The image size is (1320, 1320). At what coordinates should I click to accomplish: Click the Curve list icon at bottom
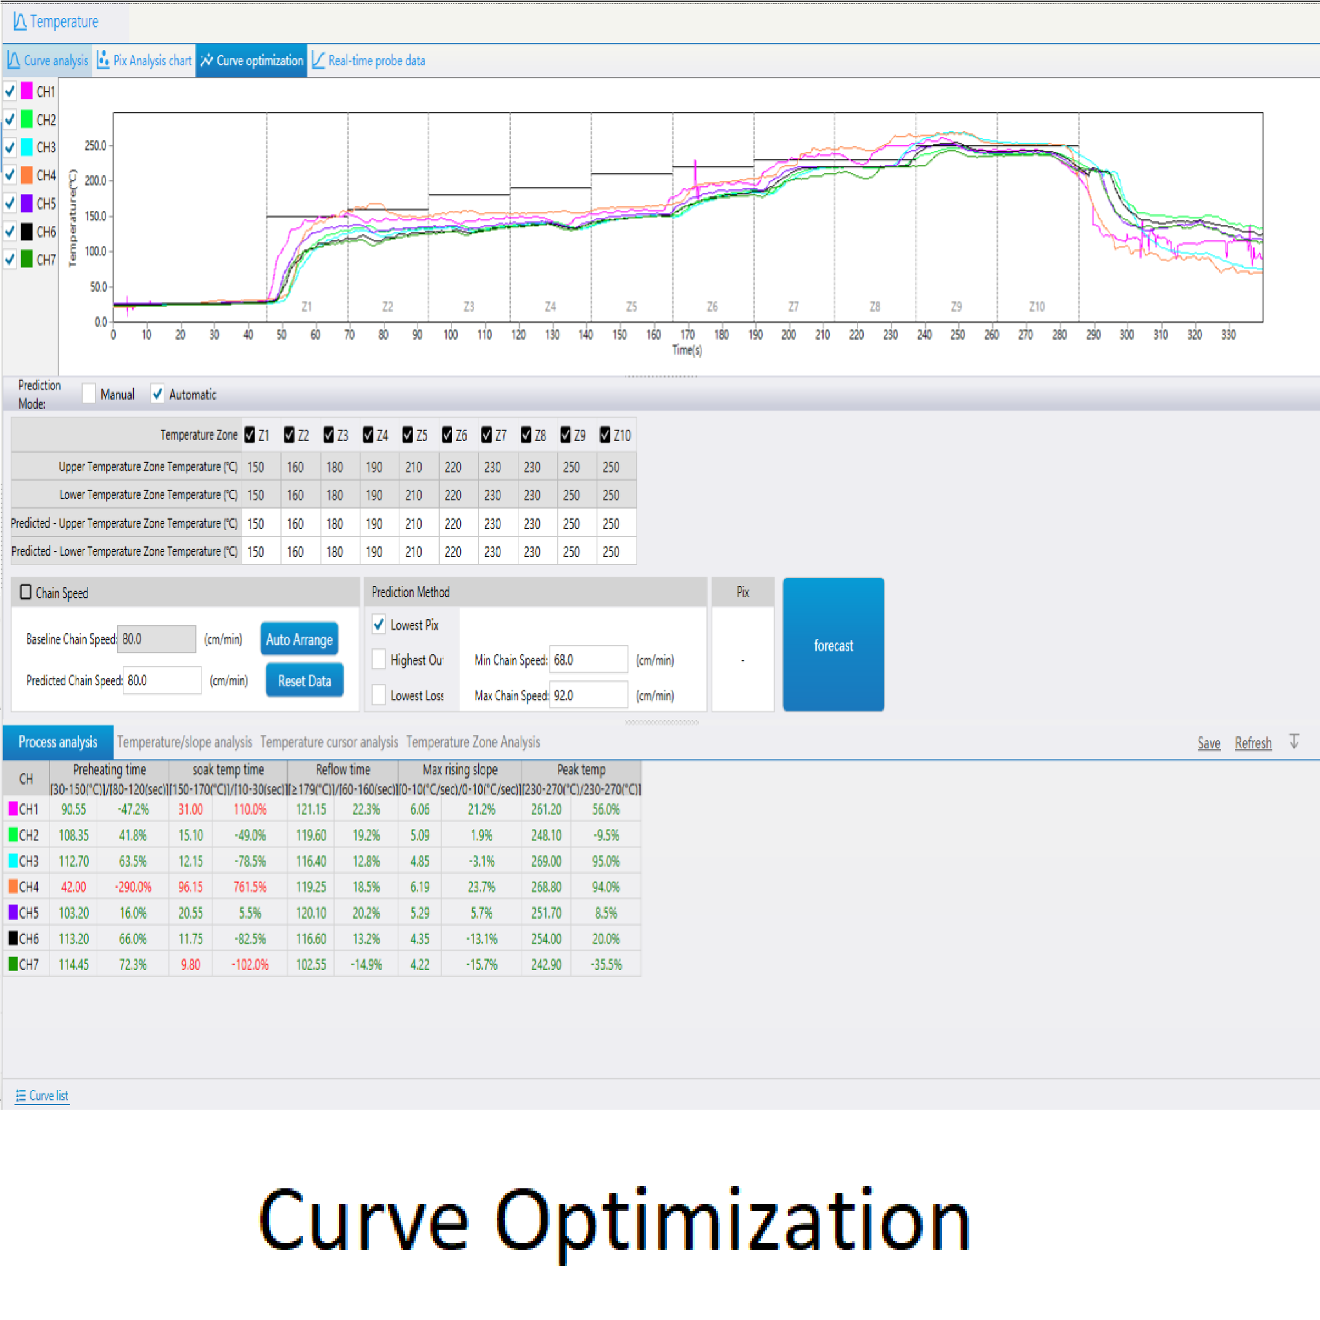(20, 1095)
